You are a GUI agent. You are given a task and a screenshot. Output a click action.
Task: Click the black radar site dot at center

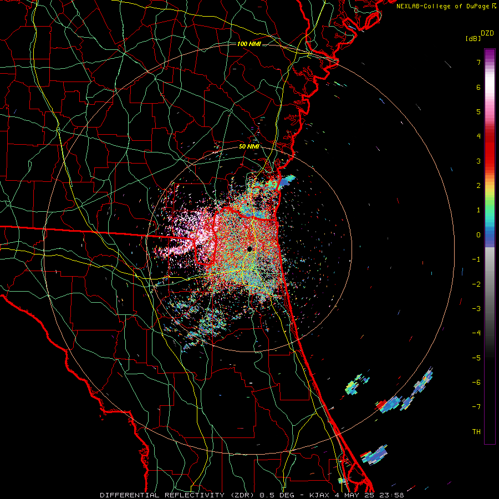(249, 248)
